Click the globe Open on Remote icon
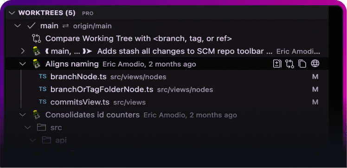Image resolution: width=347 pixels, height=168 pixels. click(x=315, y=64)
